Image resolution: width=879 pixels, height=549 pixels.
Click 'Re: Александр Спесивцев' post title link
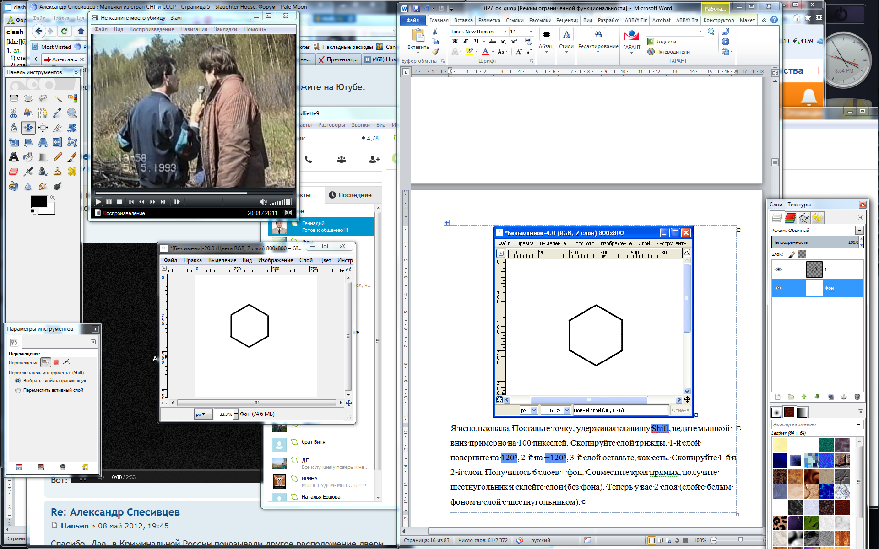115,512
